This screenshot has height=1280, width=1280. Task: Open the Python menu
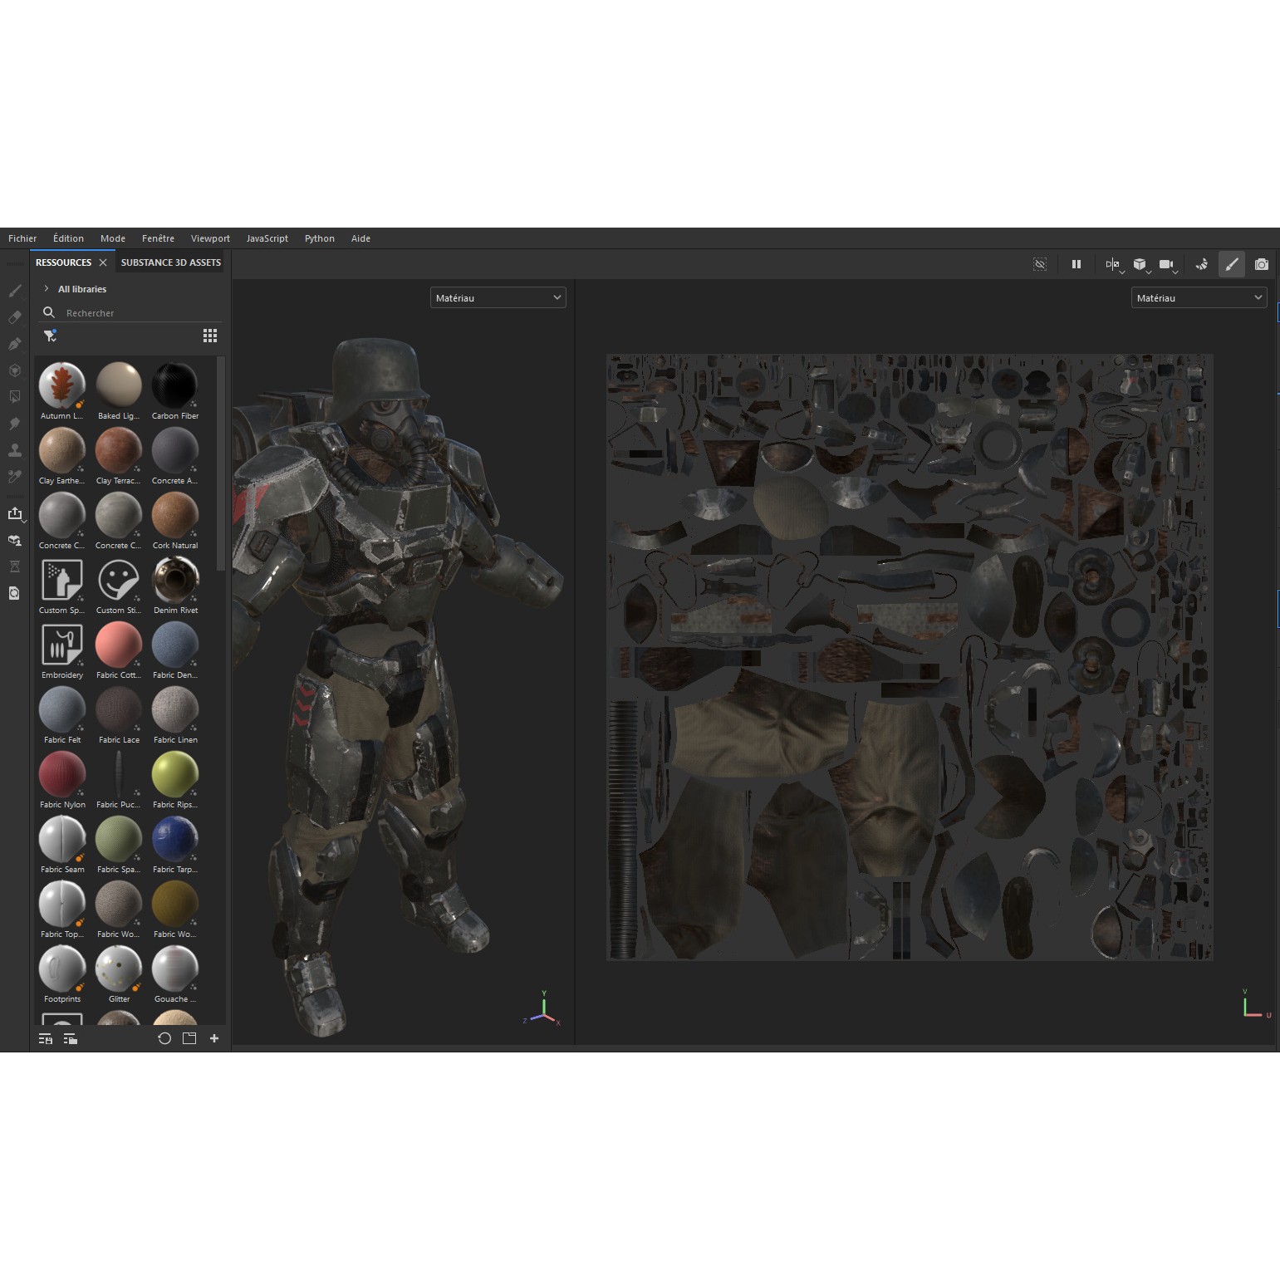click(x=320, y=238)
